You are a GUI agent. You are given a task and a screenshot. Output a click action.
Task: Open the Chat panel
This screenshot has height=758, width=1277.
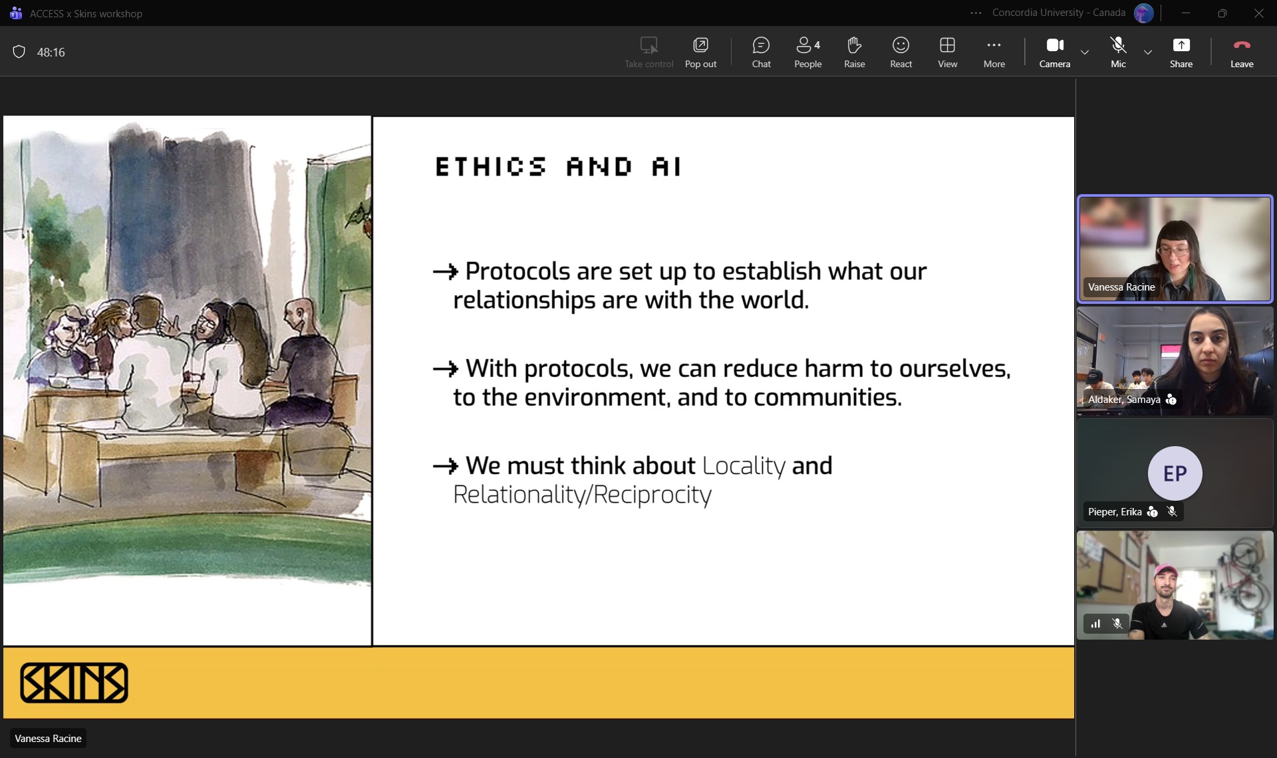point(761,52)
